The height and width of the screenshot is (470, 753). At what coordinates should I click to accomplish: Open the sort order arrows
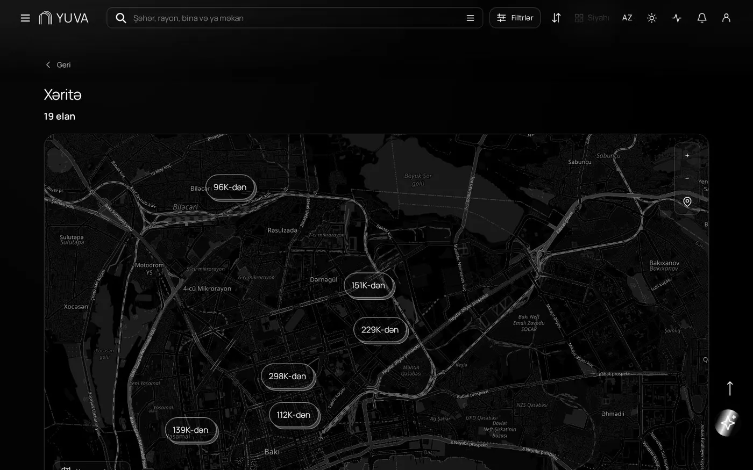pyautogui.click(x=556, y=18)
